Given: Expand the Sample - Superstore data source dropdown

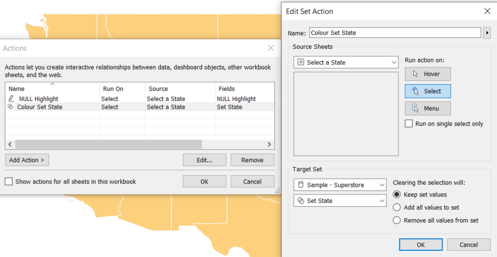Looking at the screenshot, I should point(340,185).
